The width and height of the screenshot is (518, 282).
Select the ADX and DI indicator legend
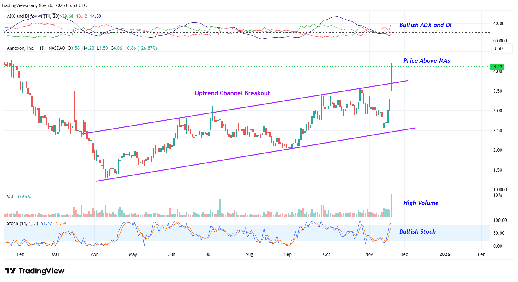tap(33, 16)
